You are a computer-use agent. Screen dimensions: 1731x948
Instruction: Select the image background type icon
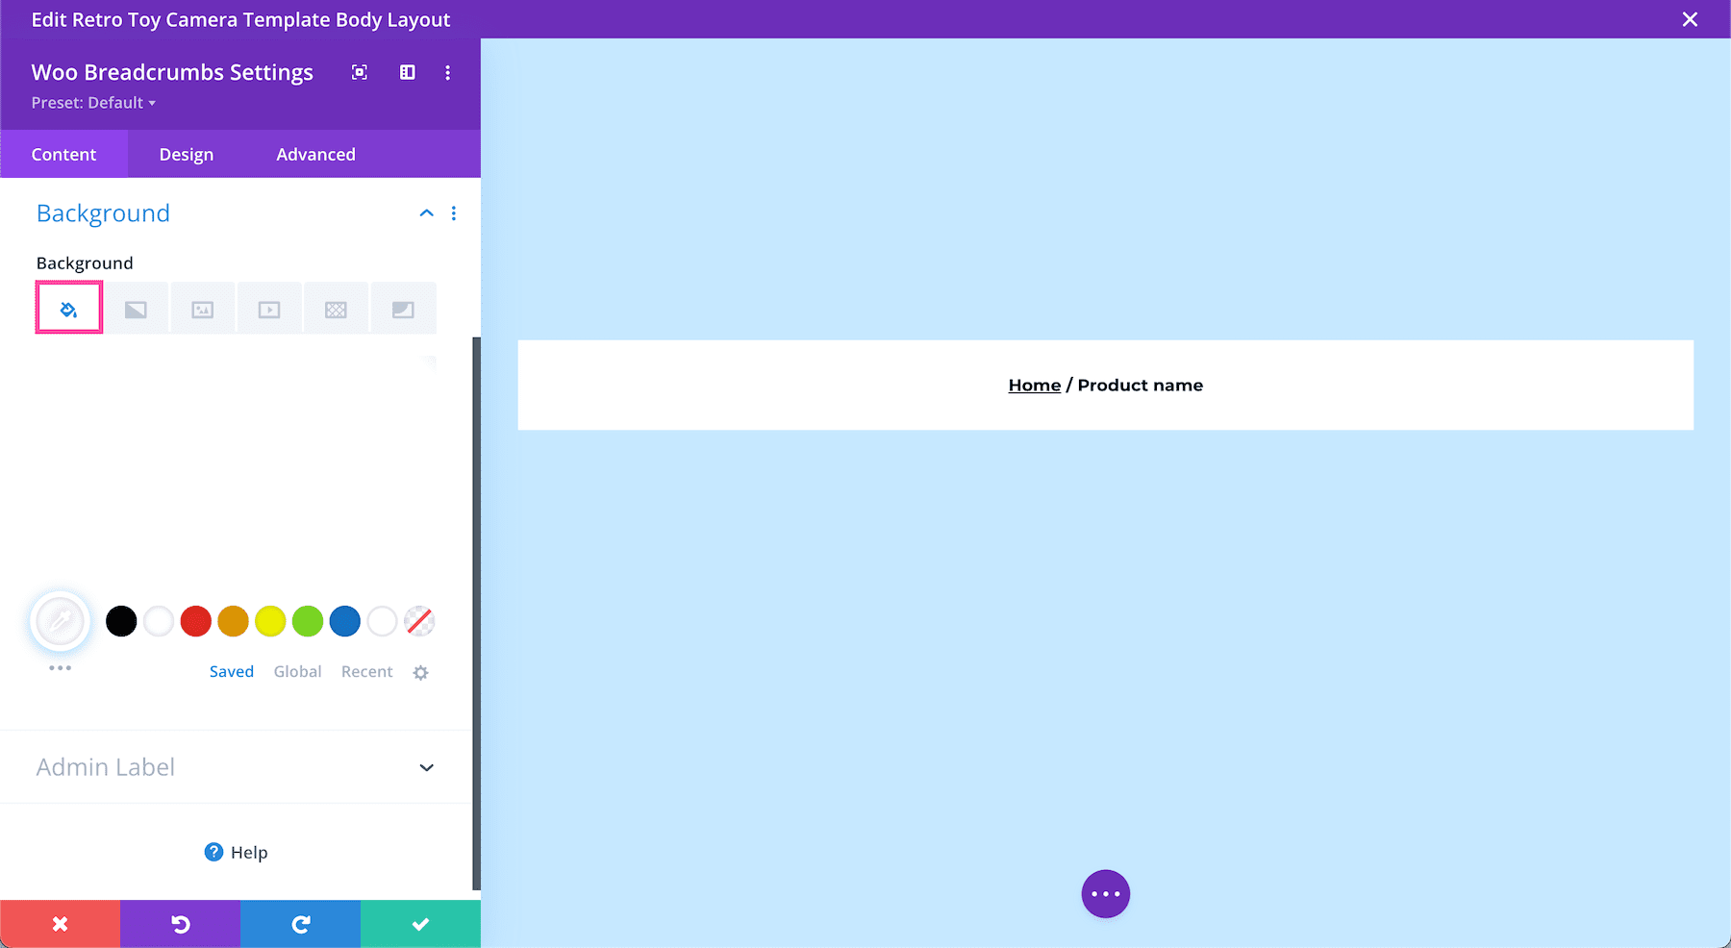coord(202,307)
